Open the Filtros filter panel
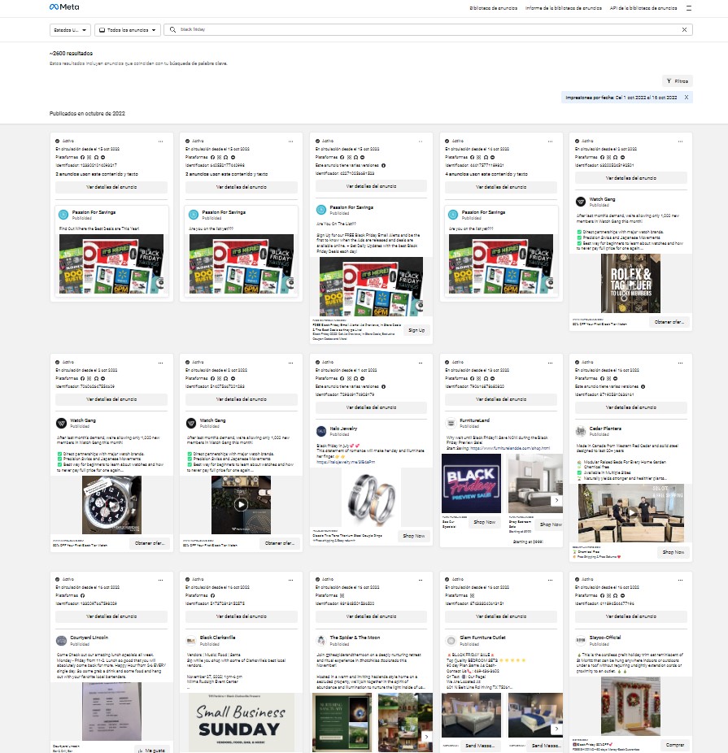728x753 pixels. (x=677, y=81)
